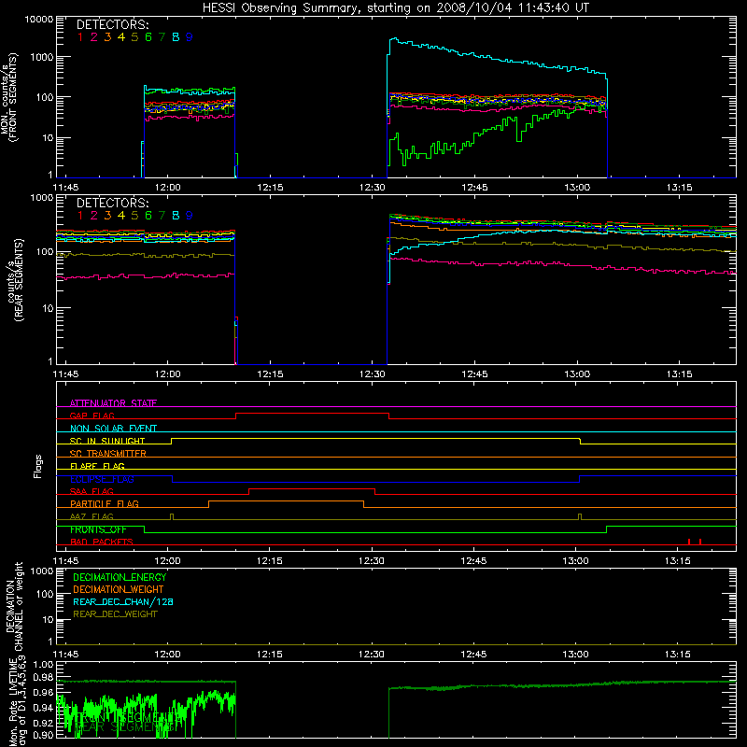Click raised PARTICLE_FLAG orange step segment
Image resolution: width=747 pixels, height=747 pixels.
tap(287, 501)
